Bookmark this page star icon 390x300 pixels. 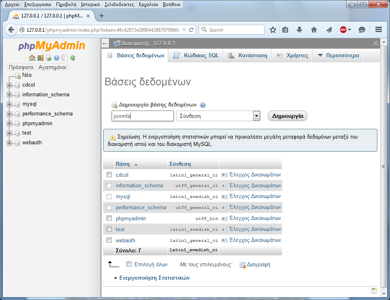click(273, 30)
